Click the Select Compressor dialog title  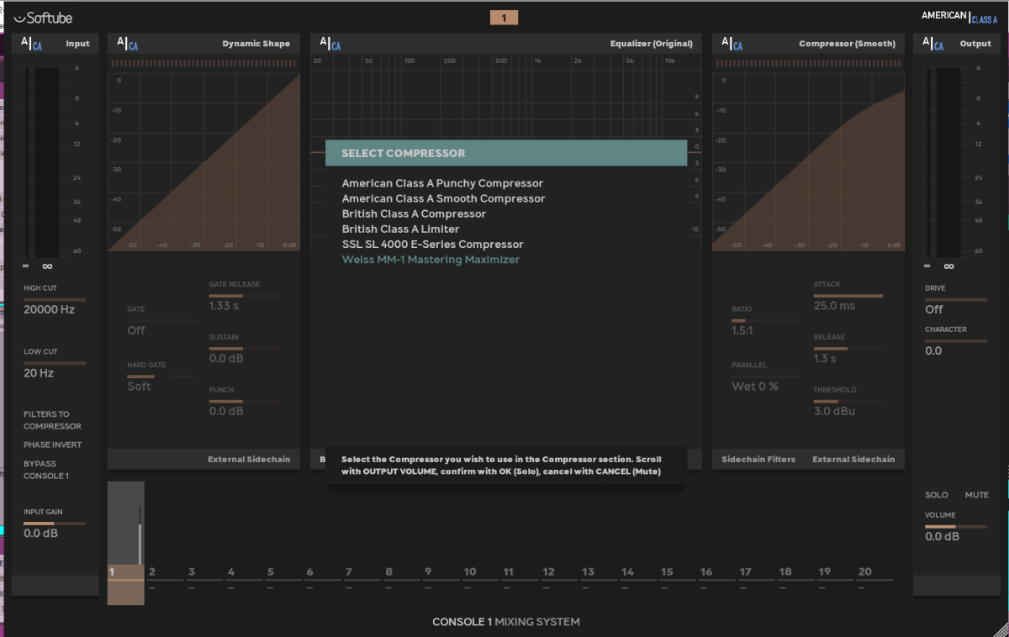[x=404, y=153]
